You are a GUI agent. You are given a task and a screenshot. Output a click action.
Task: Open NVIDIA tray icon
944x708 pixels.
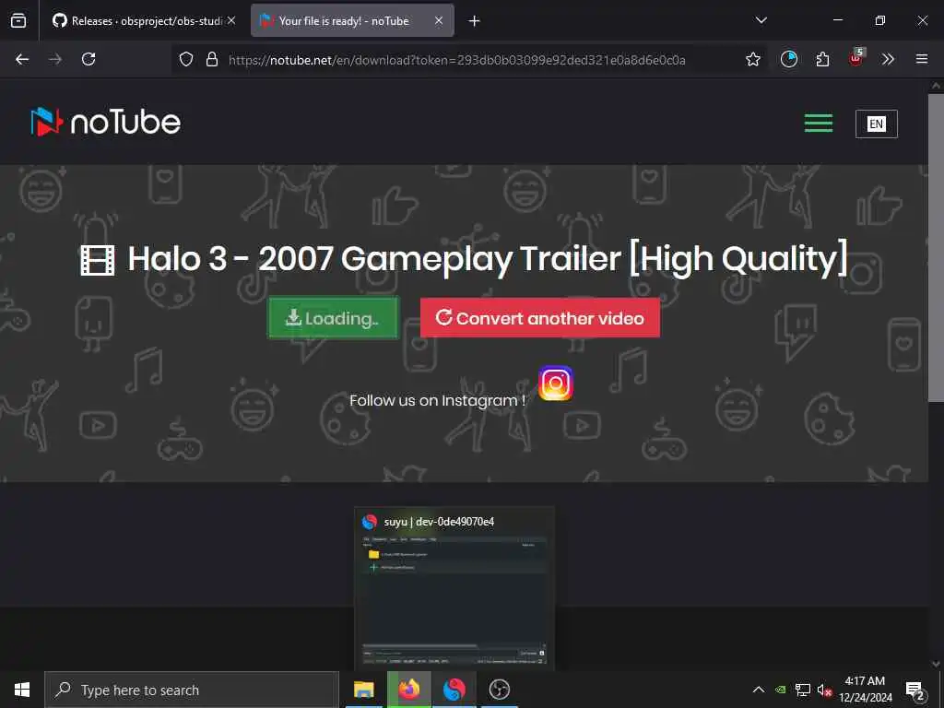[x=780, y=690]
